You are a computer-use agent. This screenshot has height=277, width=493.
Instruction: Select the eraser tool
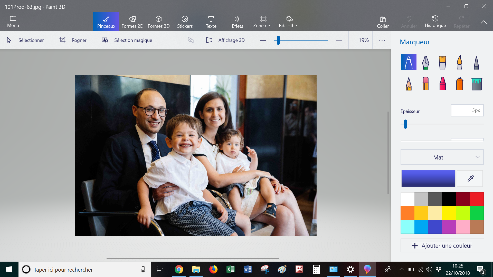pyautogui.click(x=425, y=84)
